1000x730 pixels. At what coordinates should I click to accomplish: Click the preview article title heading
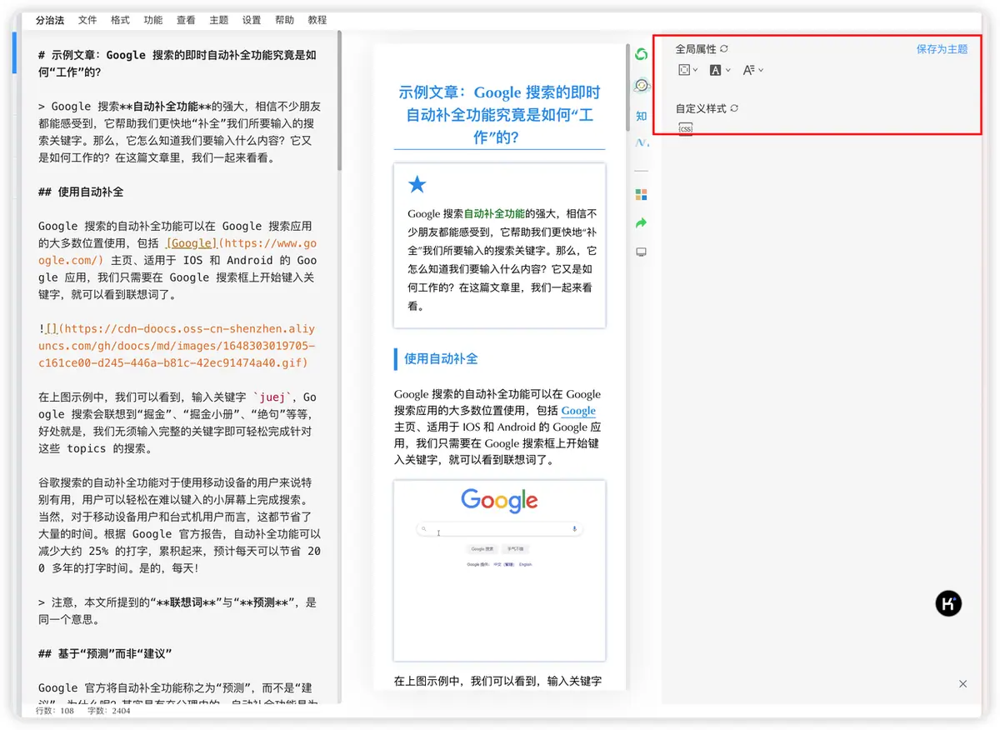pos(499,114)
